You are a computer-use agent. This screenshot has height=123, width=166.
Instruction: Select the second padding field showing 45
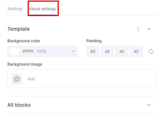[x=107, y=52]
